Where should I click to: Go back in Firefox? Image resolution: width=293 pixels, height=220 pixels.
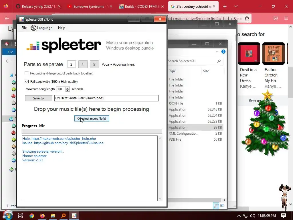pyautogui.click(x=7, y=18)
